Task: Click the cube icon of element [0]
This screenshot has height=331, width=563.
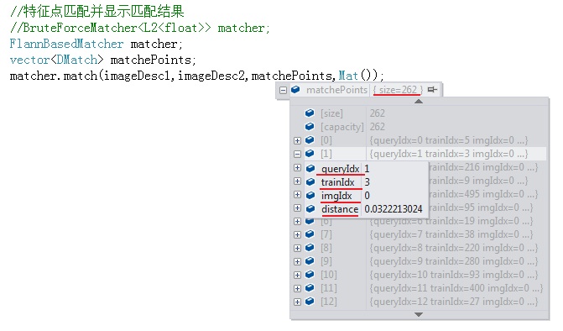Action: click(310, 139)
